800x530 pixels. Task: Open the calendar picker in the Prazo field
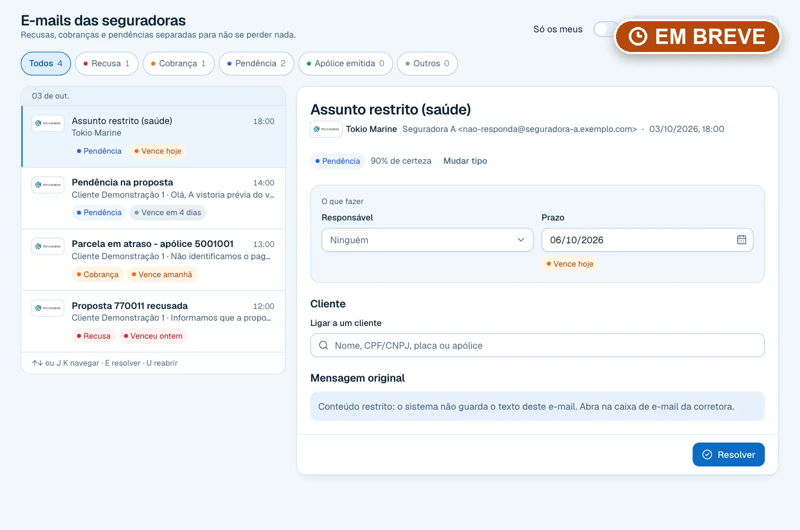741,240
